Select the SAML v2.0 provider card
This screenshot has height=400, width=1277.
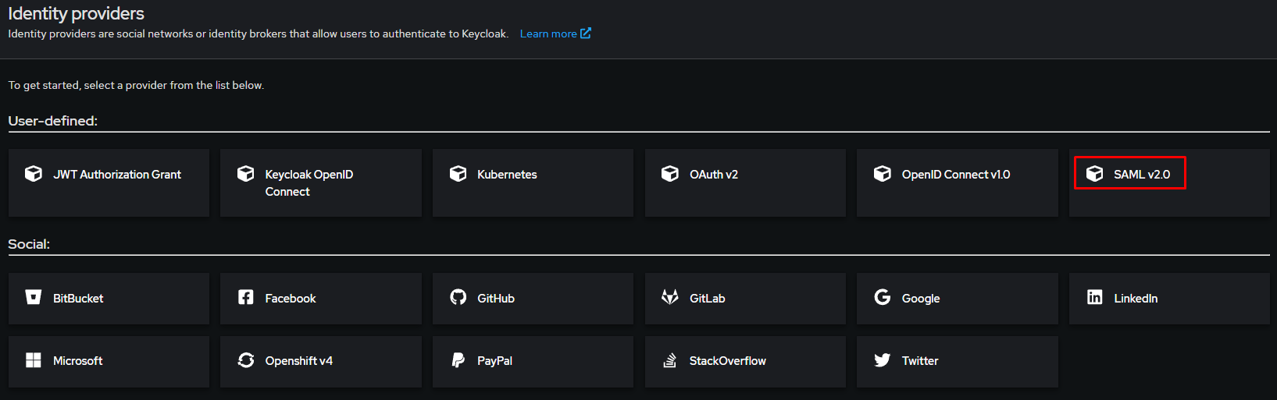click(1141, 174)
